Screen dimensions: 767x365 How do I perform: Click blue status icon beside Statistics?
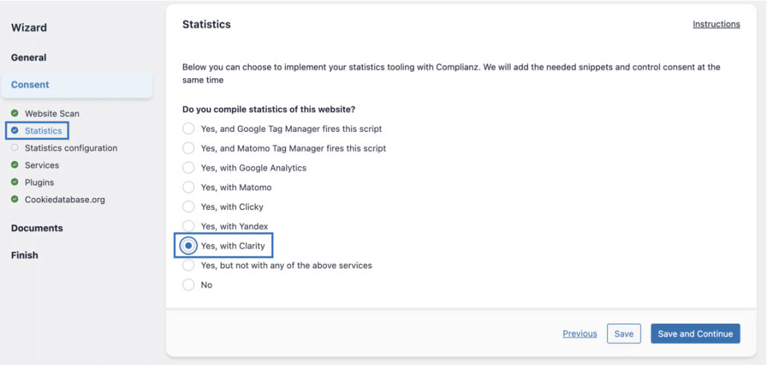[15, 130]
